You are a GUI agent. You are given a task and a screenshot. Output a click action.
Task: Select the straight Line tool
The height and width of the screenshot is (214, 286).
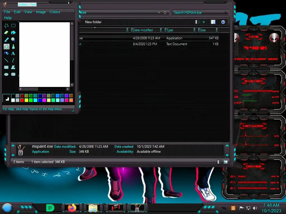6,60
